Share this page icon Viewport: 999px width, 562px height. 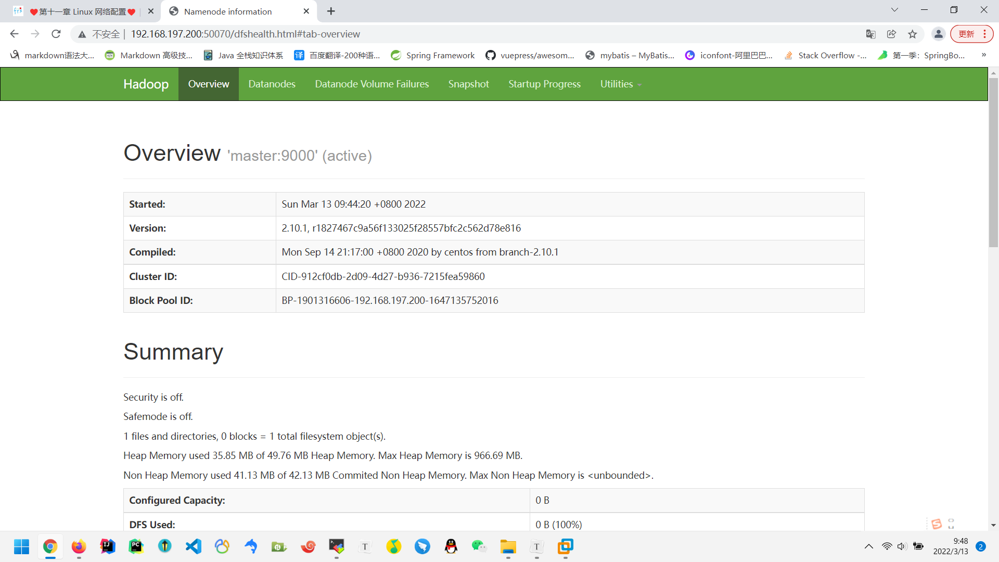pyautogui.click(x=891, y=34)
